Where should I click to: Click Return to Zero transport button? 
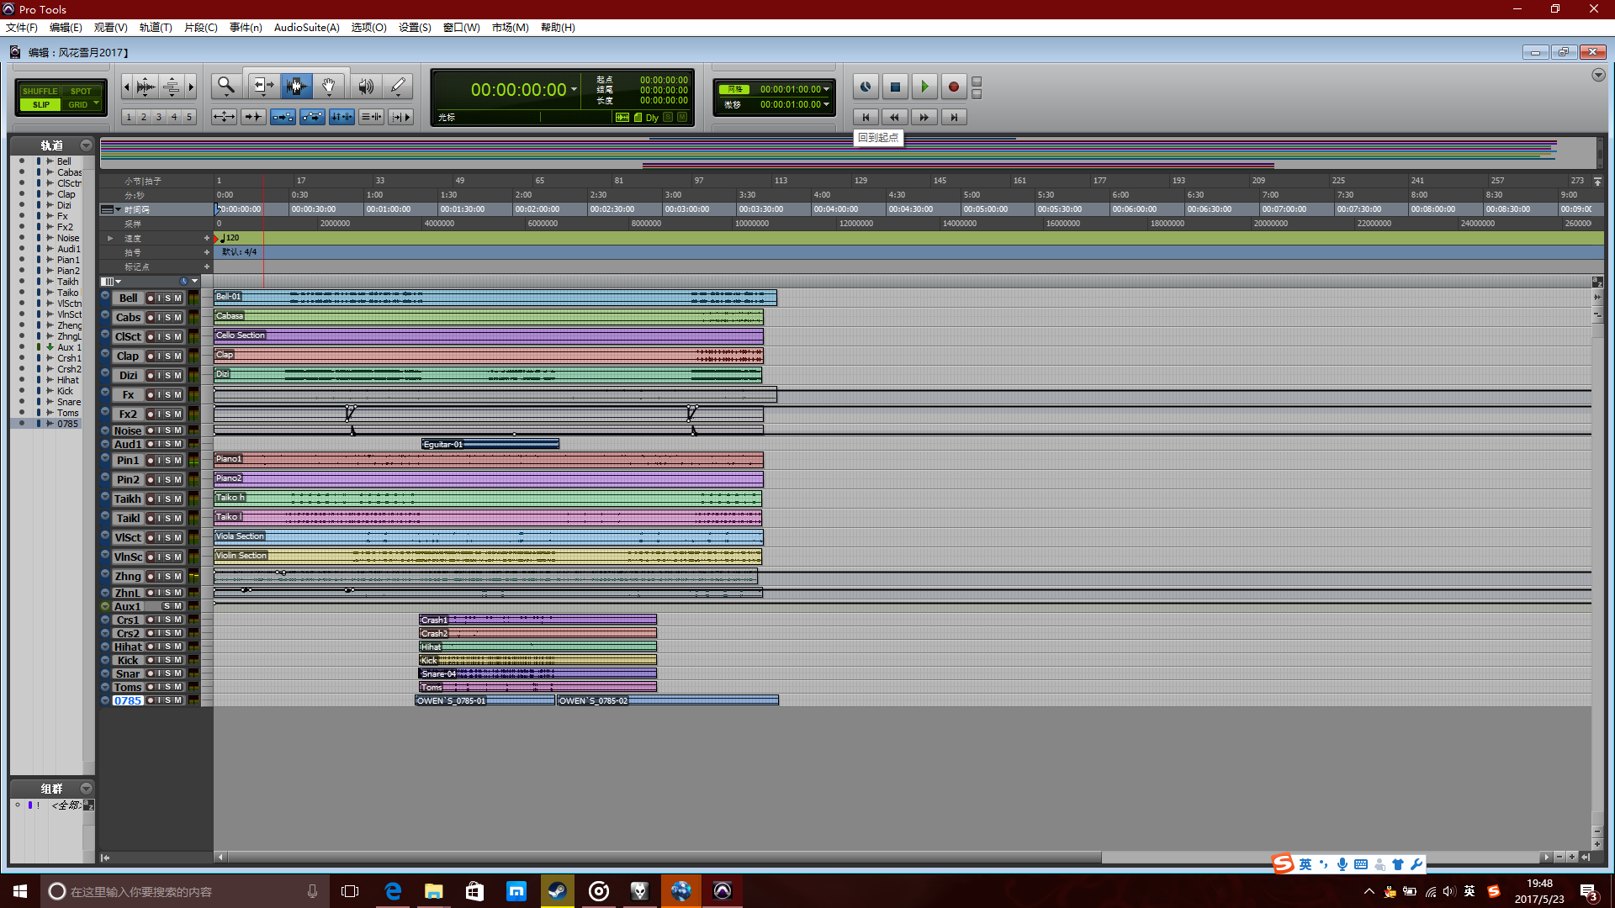[x=866, y=117]
